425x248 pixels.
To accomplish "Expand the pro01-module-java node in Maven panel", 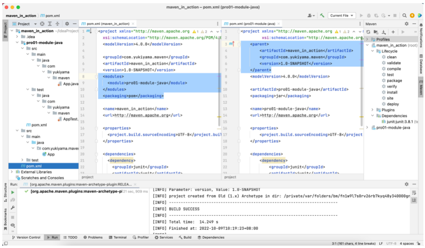I will (368, 128).
